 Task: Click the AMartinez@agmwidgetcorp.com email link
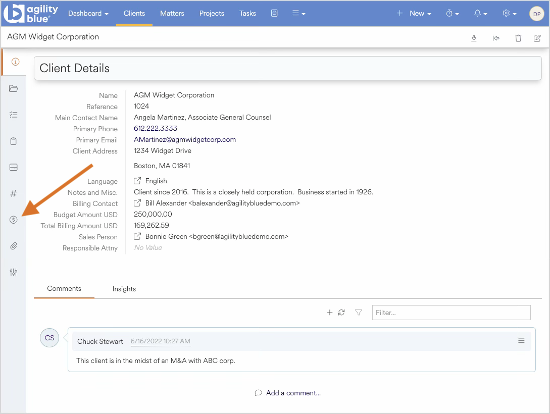[x=184, y=139]
